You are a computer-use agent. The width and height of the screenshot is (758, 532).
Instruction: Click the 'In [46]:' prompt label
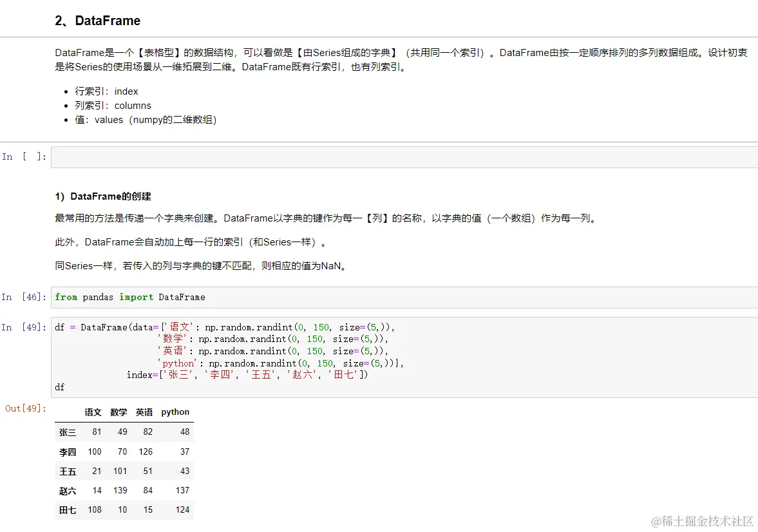[x=24, y=297]
